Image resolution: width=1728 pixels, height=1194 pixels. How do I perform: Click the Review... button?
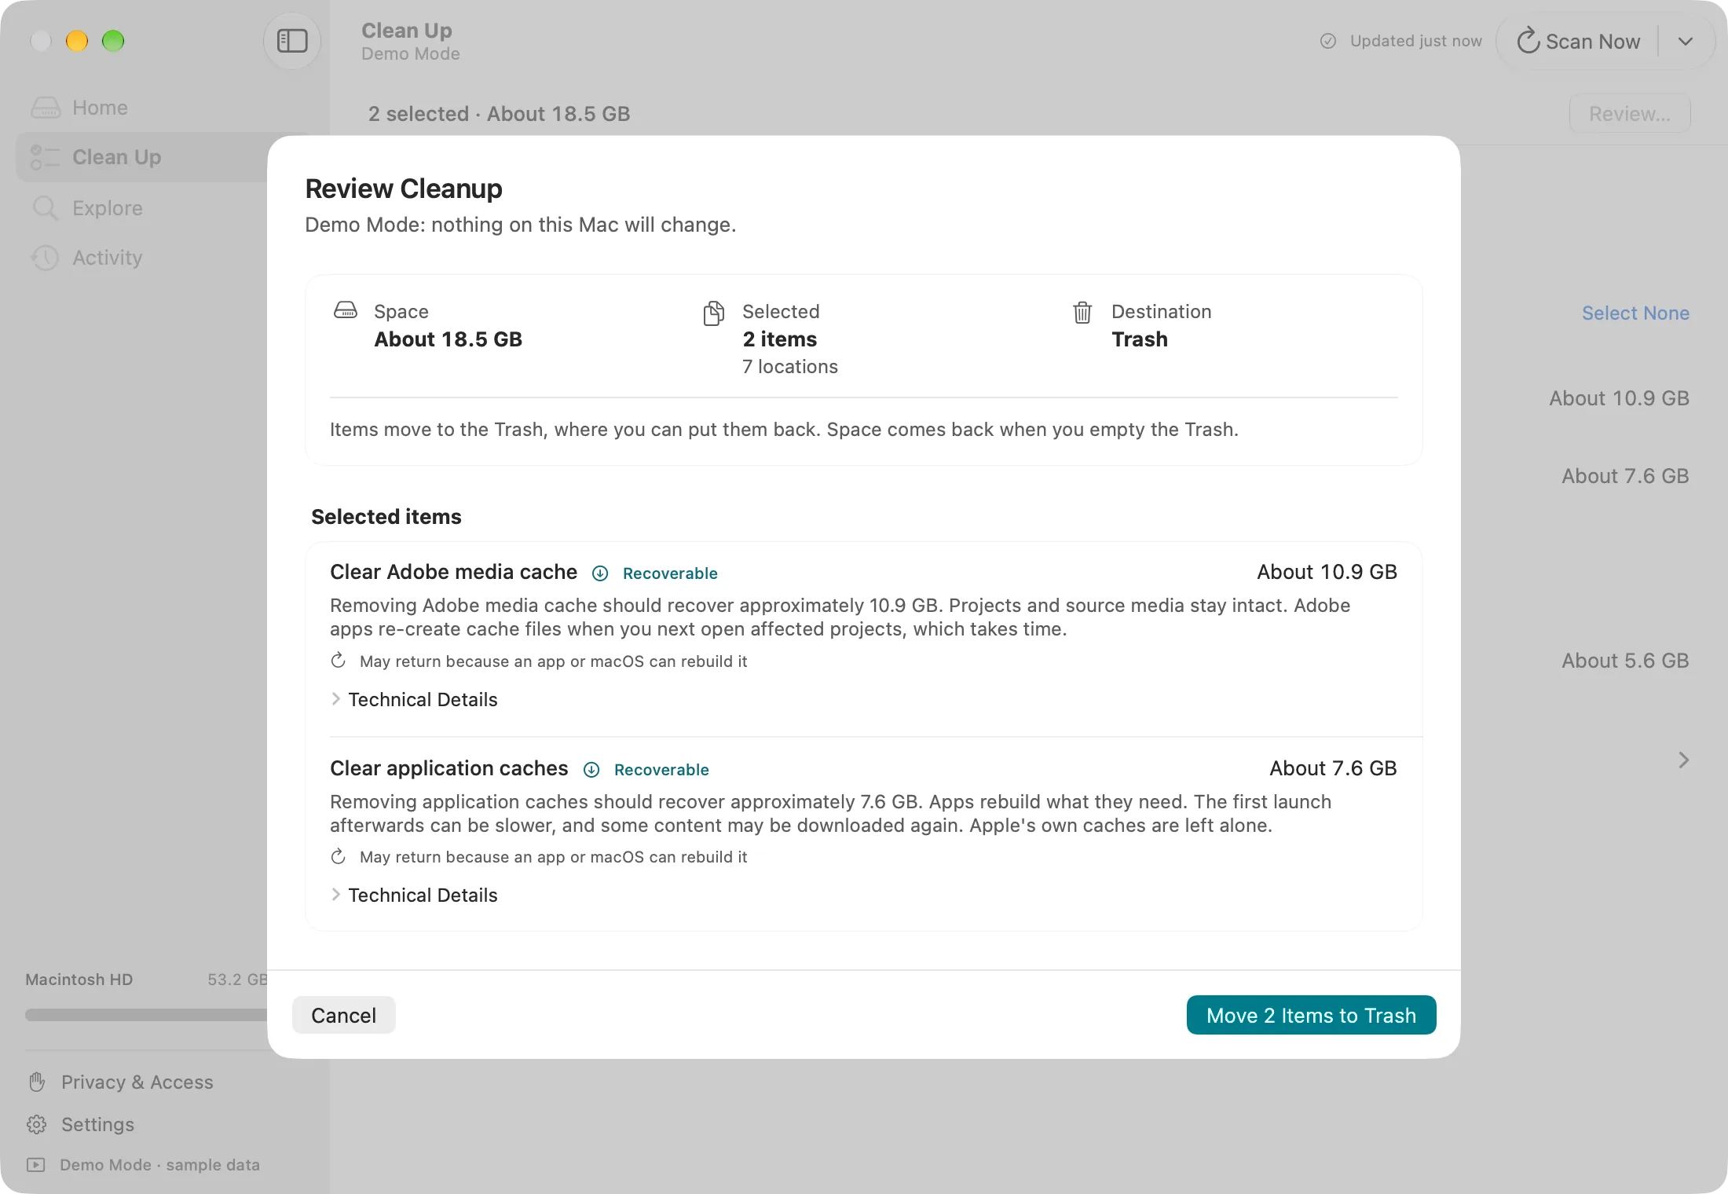click(x=1630, y=114)
